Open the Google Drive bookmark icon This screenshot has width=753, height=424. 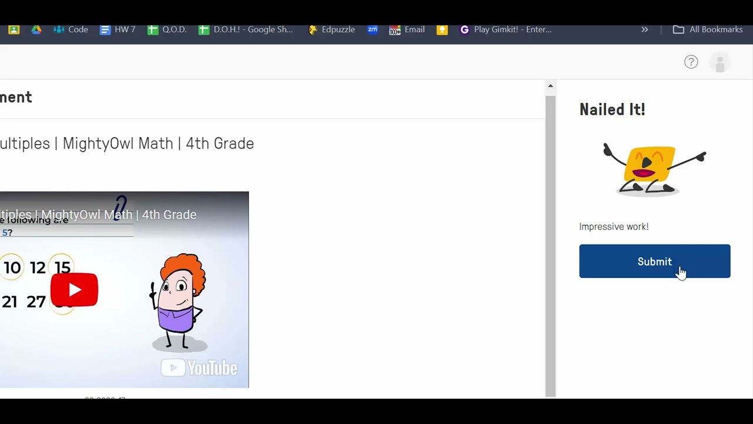[x=36, y=29]
